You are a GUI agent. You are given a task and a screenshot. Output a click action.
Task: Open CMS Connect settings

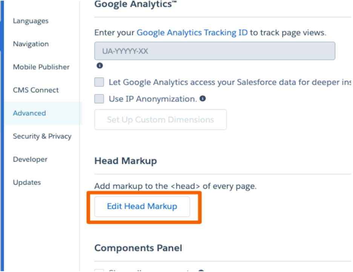click(36, 90)
